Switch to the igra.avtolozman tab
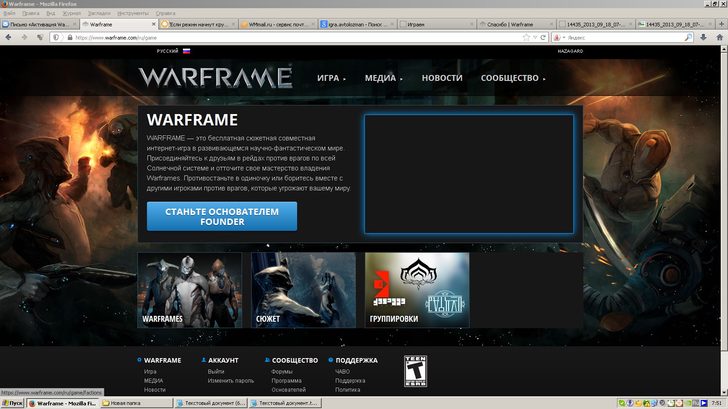 pyautogui.click(x=357, y=24)
